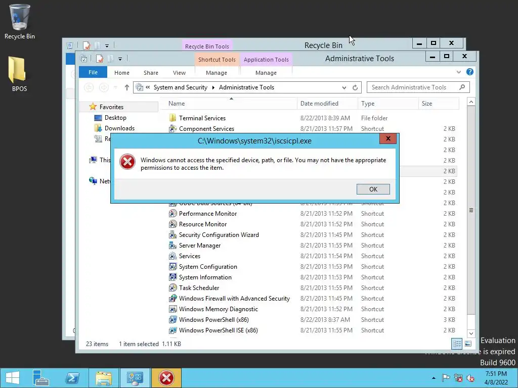Image resolution: width=518 pixels, height=388 pixels.
Task: Select the Security Configuration Wizard icon
Action: tap(172, 234)
